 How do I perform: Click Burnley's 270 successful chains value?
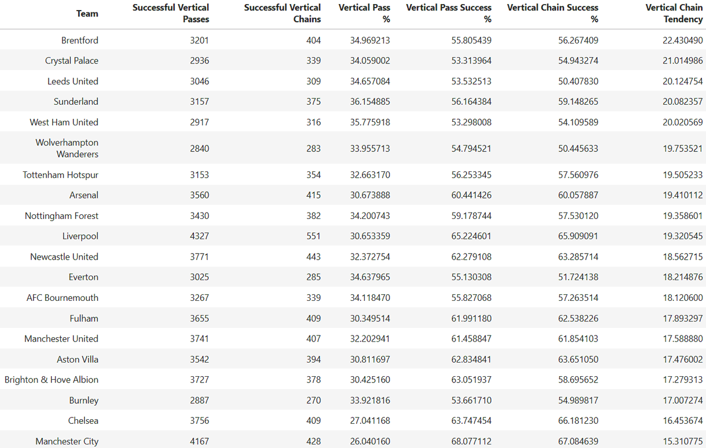point(314,400)
